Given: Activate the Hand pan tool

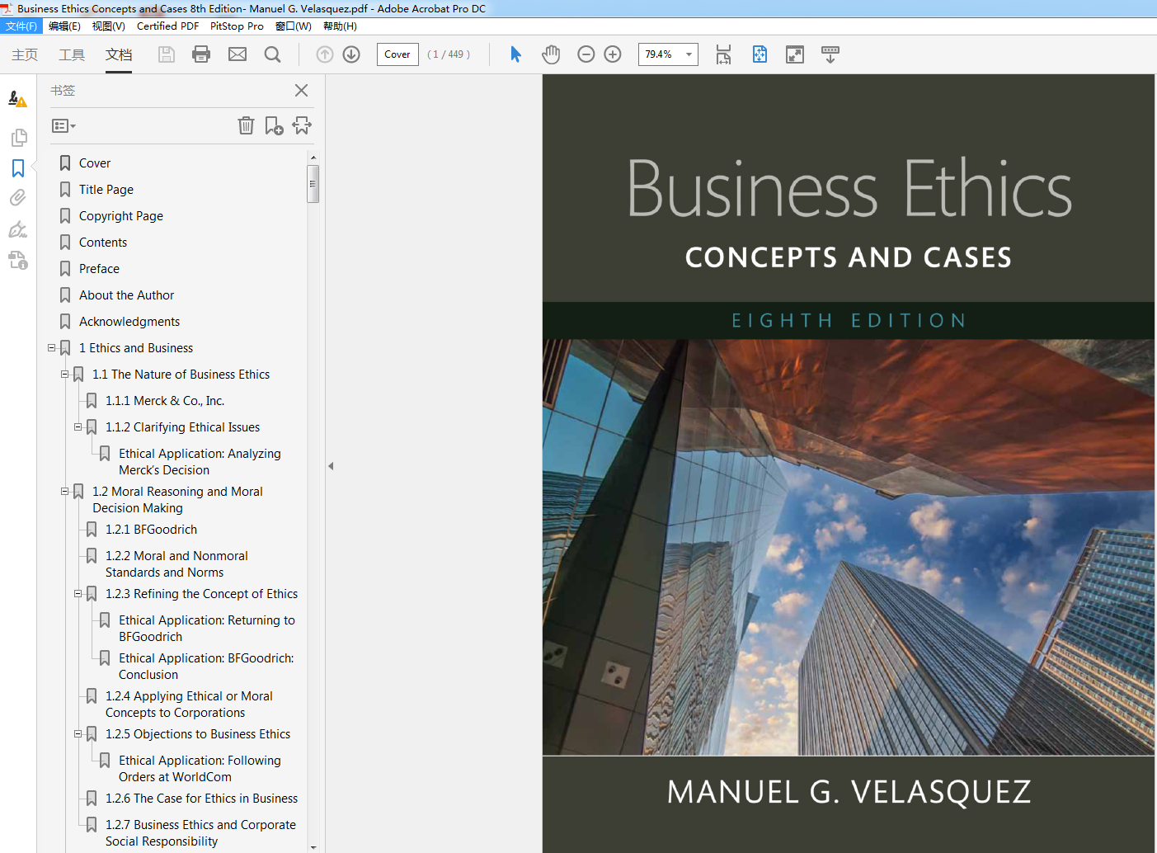Looking at the screenshot, I should (x=551, y=54).
